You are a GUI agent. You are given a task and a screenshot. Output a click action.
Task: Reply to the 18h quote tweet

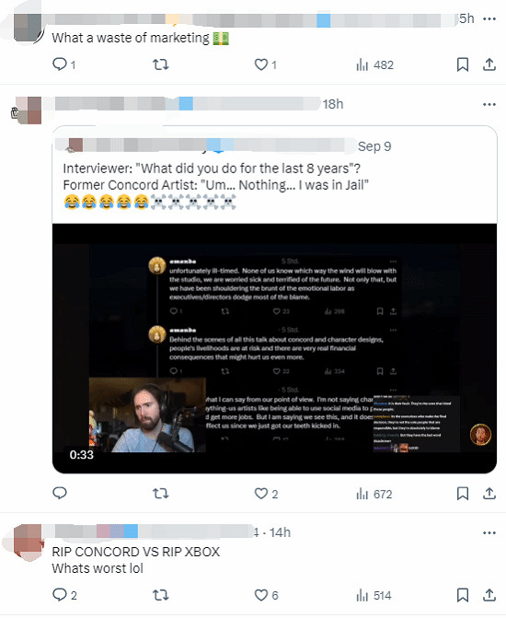pyautogui.click(x=60, y=494)
